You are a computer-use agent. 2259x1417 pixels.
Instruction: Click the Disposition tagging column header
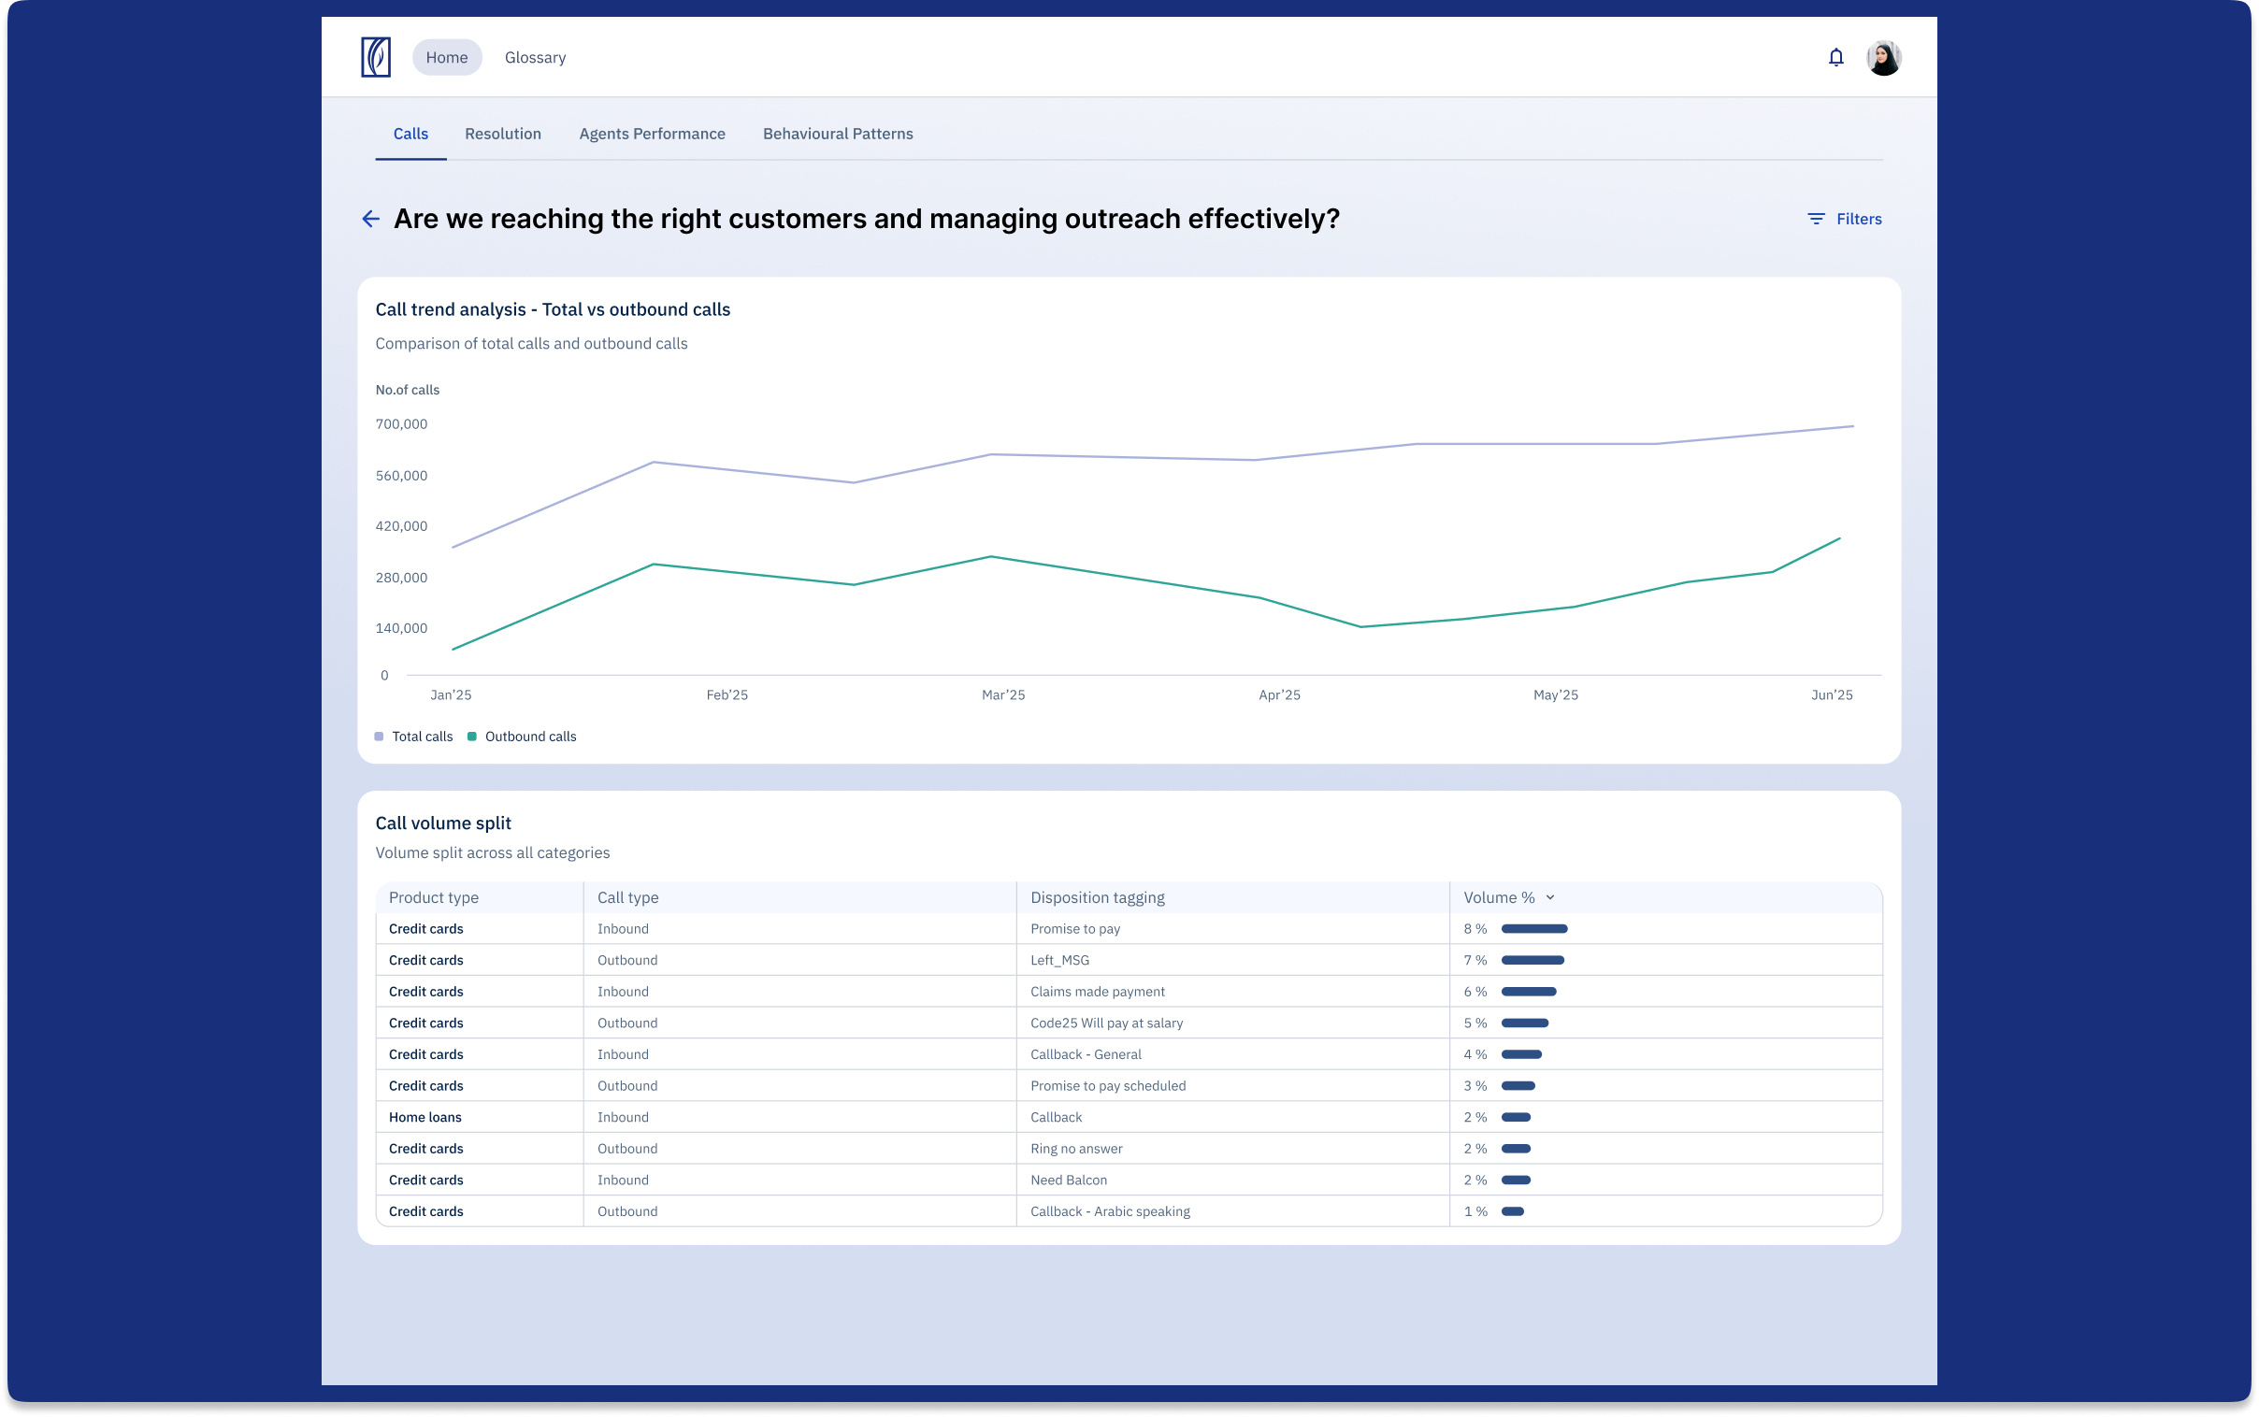[1098, 898]
